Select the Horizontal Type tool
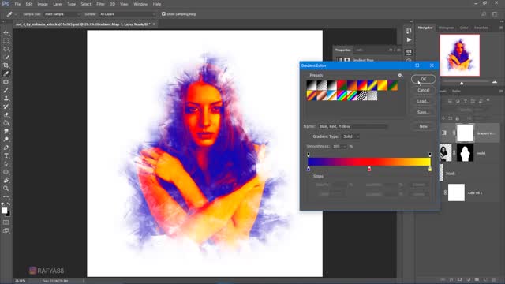505x284 pixels. point(6,156)
